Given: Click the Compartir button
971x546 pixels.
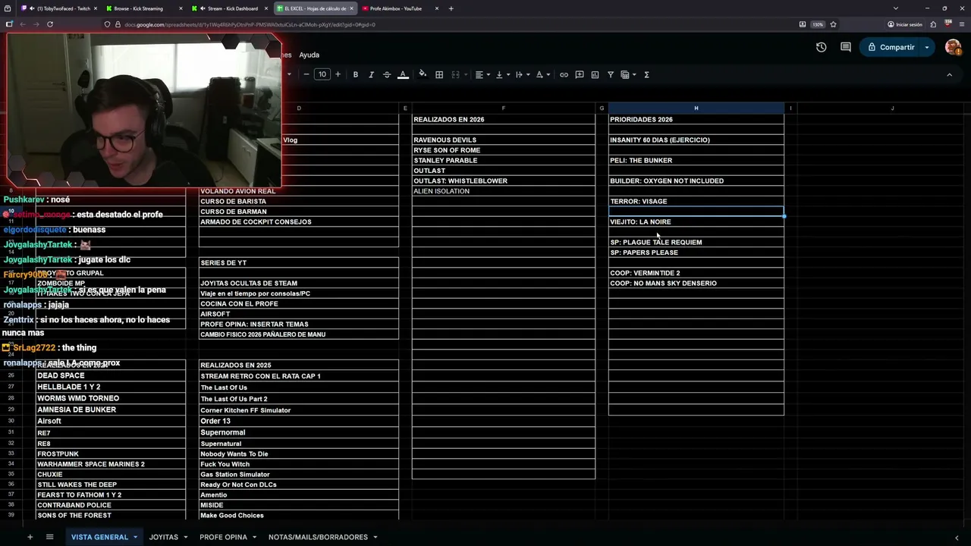Looking at the screenshot, I should click(891, 47).
